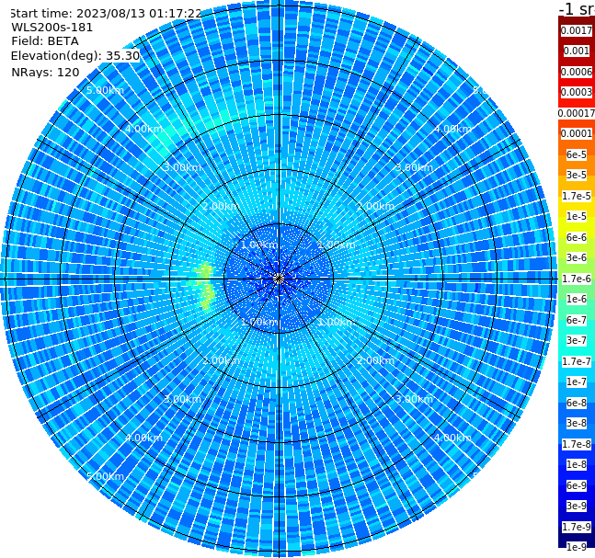Click the 1.7e-5 colorbar value

577,196
